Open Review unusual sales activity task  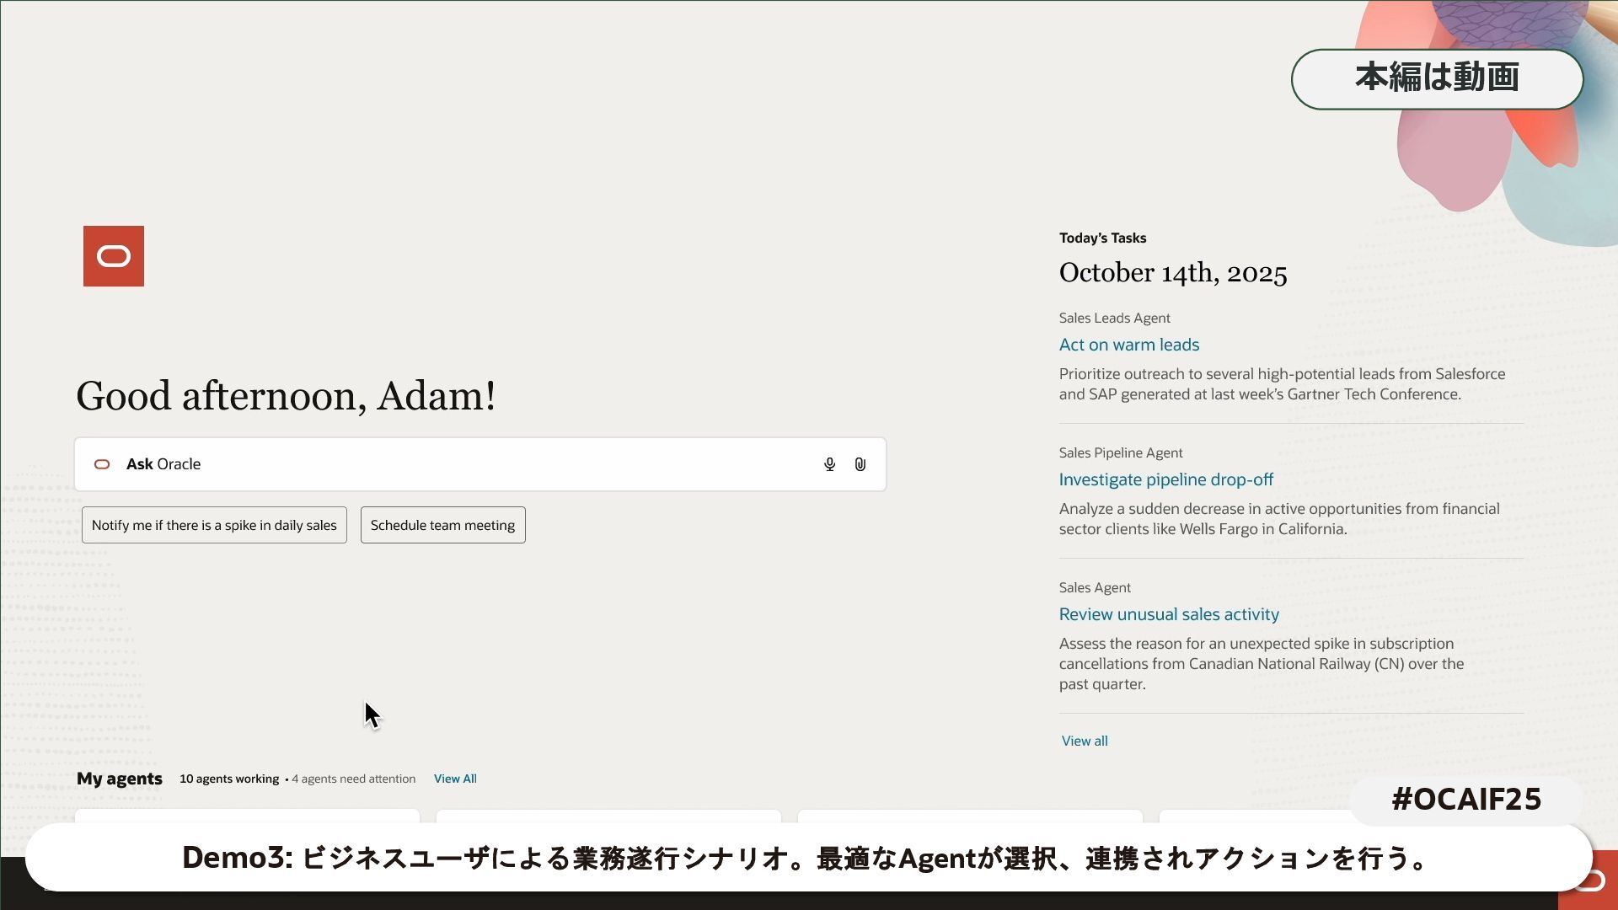pyautogui.click(x=1169, y=614)
